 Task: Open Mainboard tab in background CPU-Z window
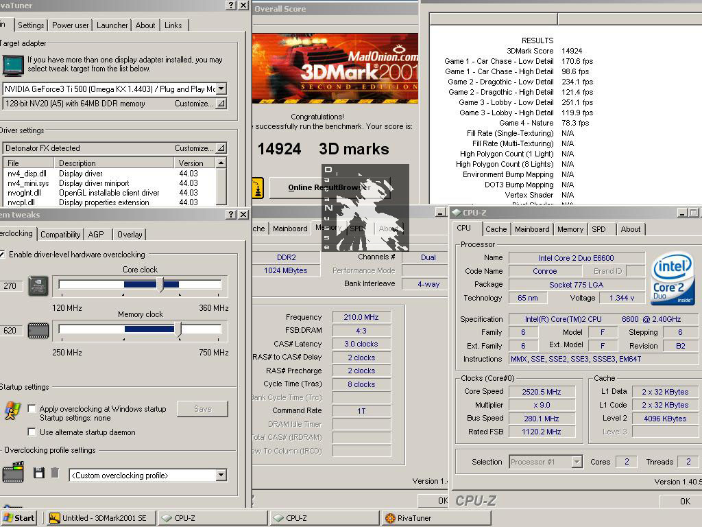290,229
